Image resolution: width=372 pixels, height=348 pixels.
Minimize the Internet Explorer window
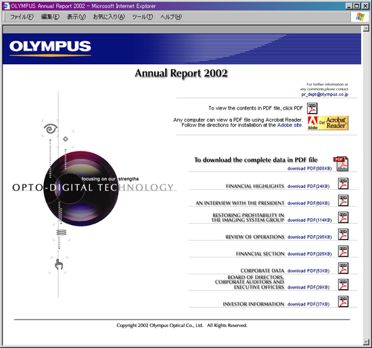pyautogui.click(x=348, y=6)
